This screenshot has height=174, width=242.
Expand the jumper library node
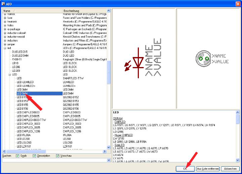click(x=5, y=44)
